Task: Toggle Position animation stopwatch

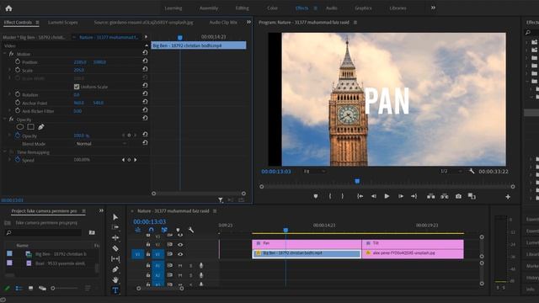Action: 18,61
